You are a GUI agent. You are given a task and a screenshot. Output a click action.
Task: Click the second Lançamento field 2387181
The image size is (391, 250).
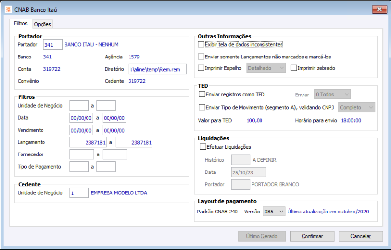134,142
